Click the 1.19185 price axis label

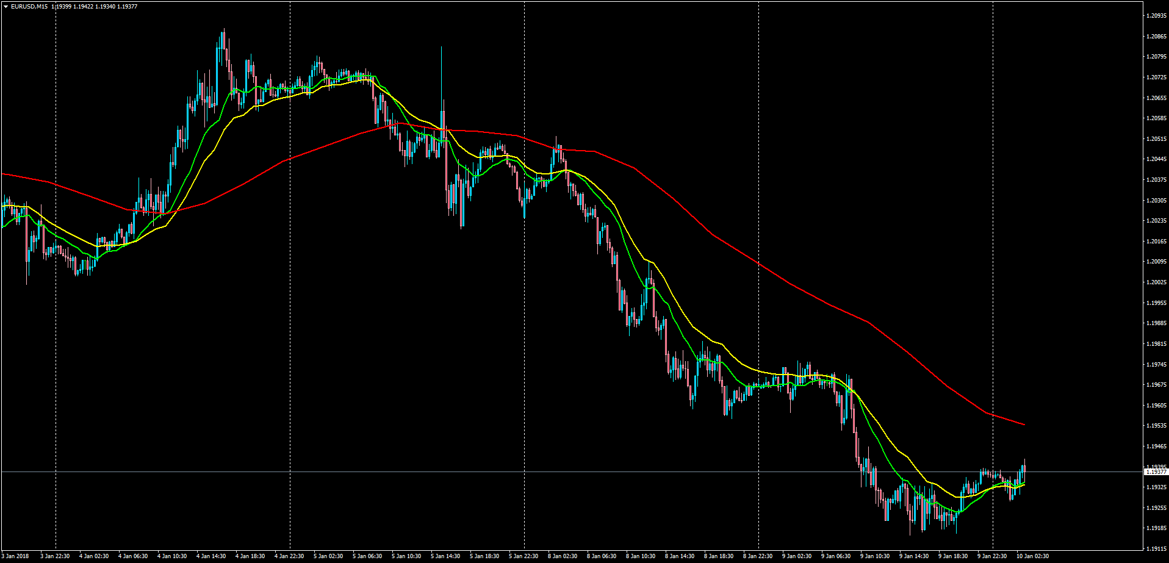[x=1157, y=528]
